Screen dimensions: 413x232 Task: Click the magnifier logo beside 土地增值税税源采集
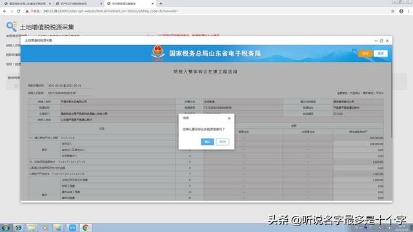12,26
